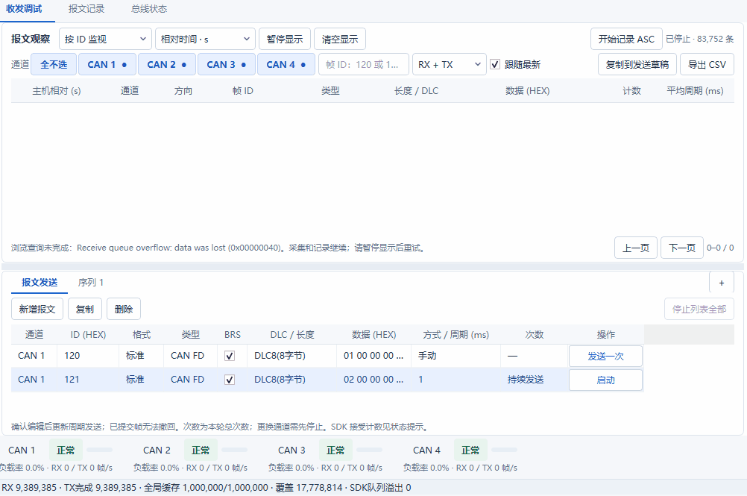This screenshot has width=747, height=496.
Task: Click the 新增报文 button
Action: [37, 309]
